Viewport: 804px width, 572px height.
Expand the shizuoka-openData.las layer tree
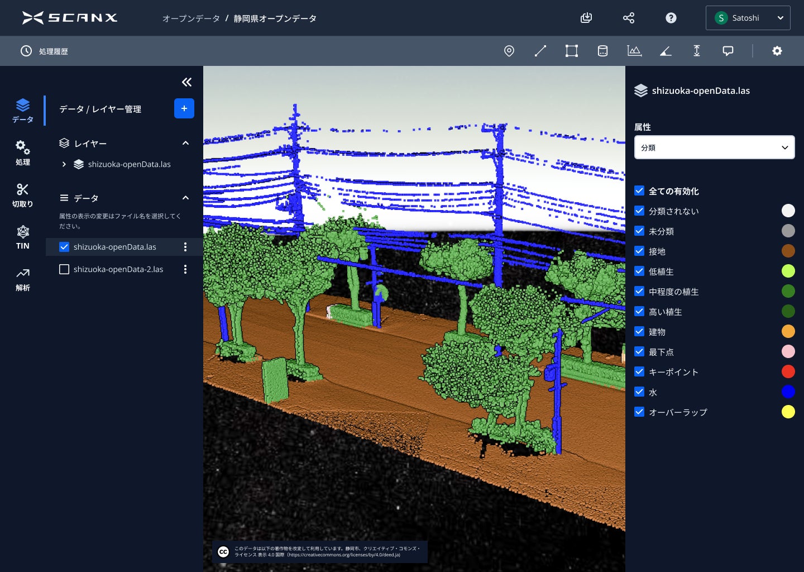64,164
